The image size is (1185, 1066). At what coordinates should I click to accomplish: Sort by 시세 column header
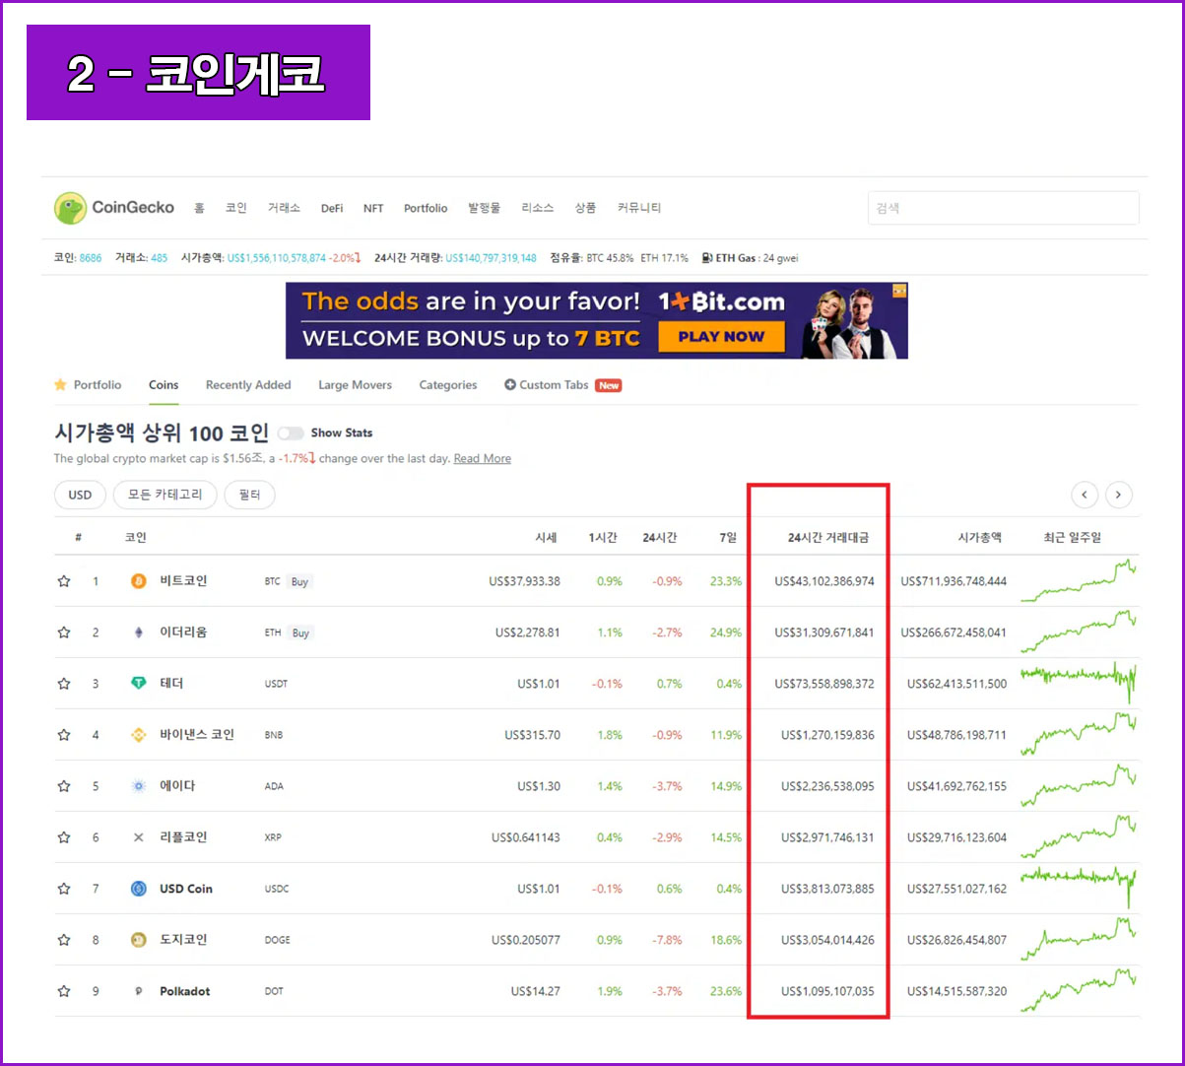[x=546, y=538]
